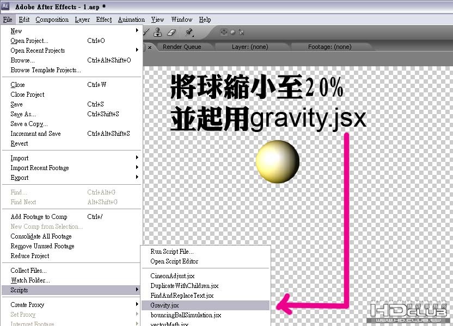Select Browse Template Projects...
The height and width of the screenshot is (326, 453).
tap(71, 70)
